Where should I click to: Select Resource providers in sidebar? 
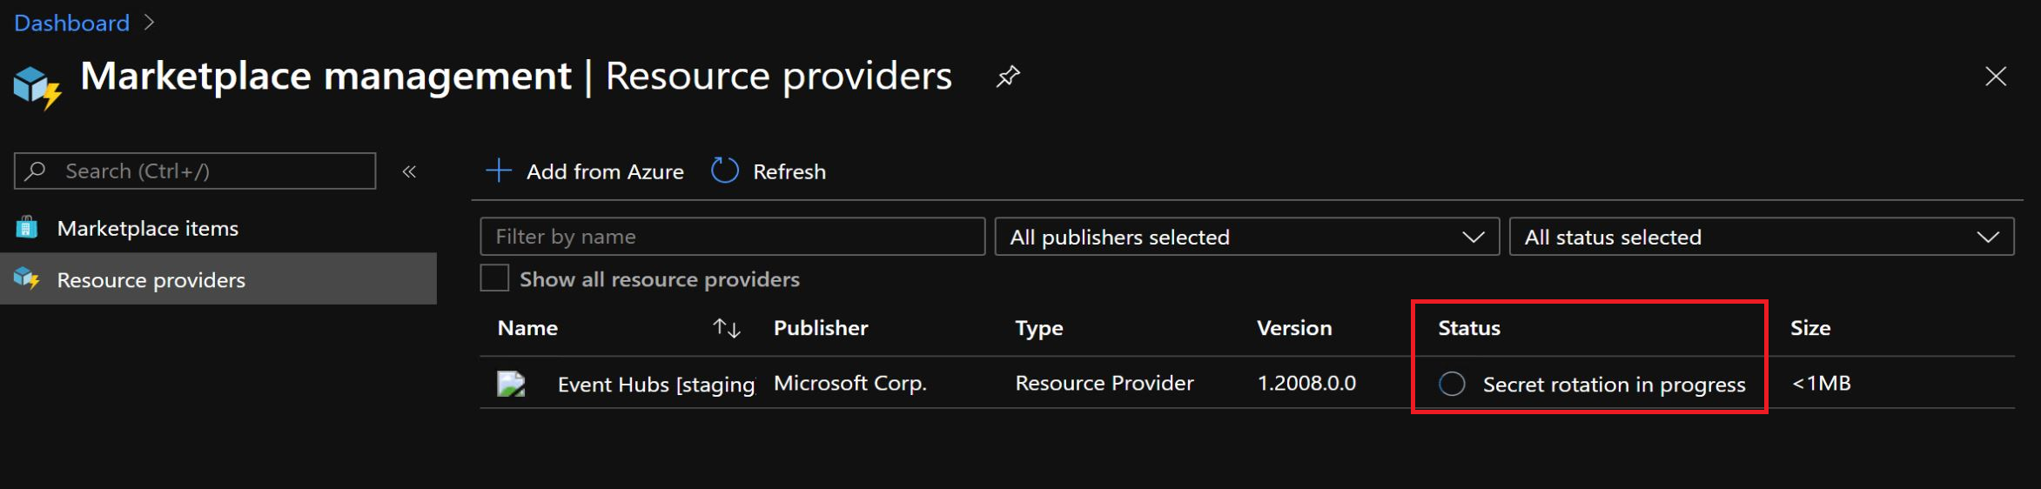pos(151,279)
